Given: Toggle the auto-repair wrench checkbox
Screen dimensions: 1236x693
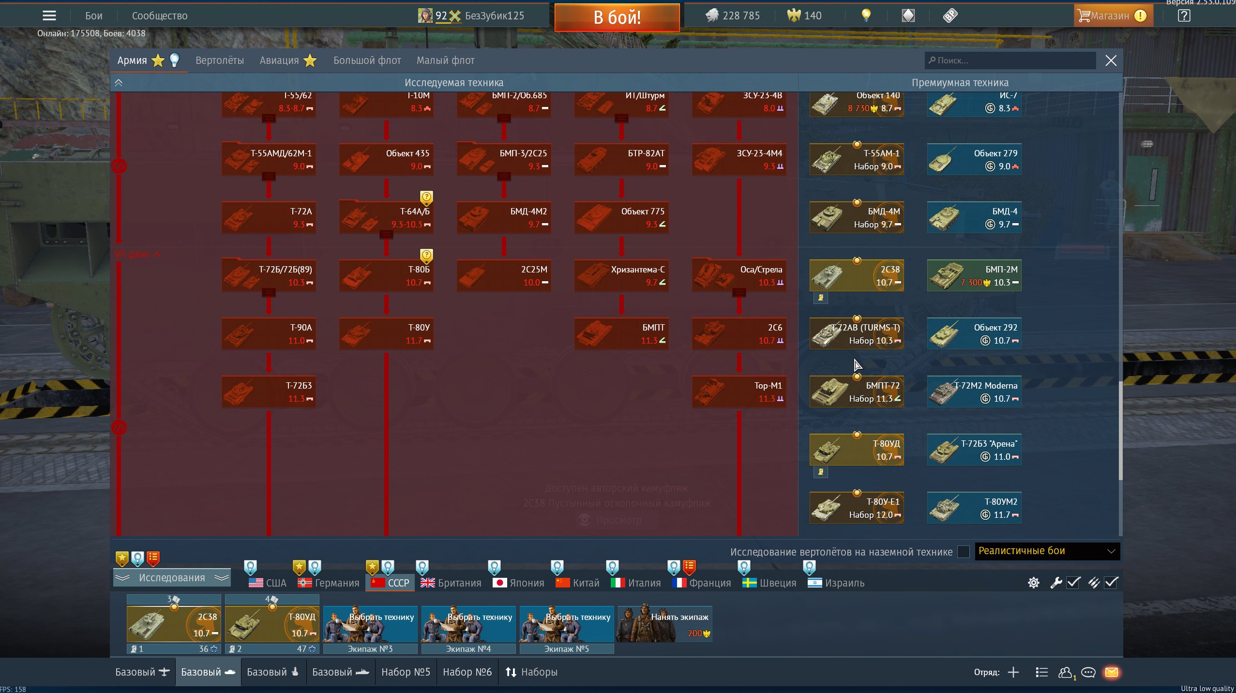Looking at the screenshot, I should click(1073, 583).
